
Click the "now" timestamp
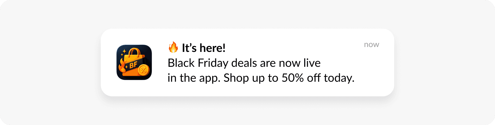click(x=371, y=44)
